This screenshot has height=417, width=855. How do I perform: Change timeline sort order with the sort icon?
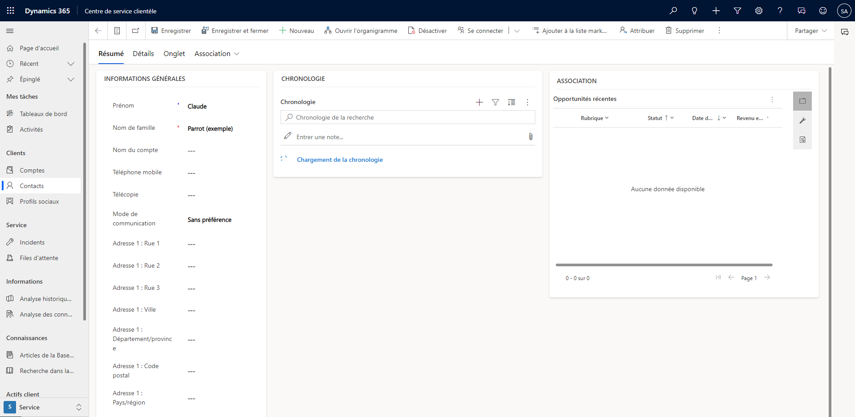[511, 102]
